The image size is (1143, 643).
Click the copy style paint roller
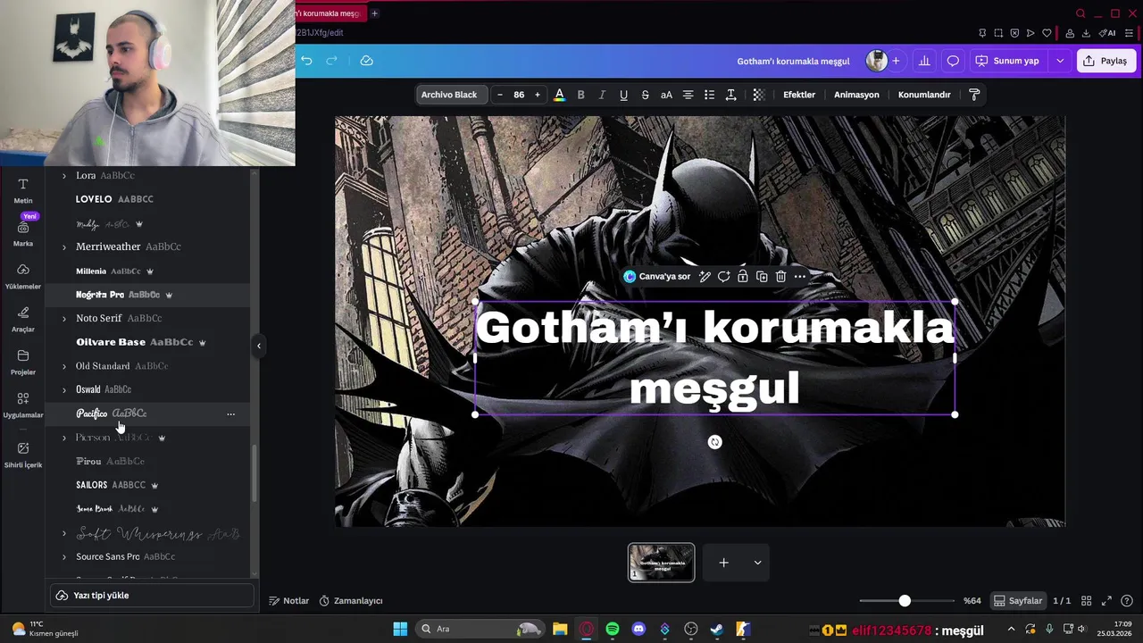pyautogui.click(x=974, y=95)
